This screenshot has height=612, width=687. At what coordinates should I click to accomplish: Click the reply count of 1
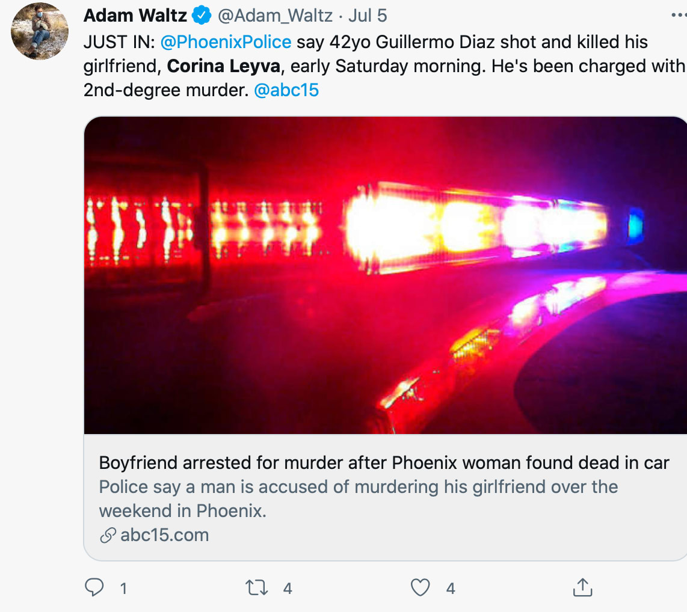123,589
